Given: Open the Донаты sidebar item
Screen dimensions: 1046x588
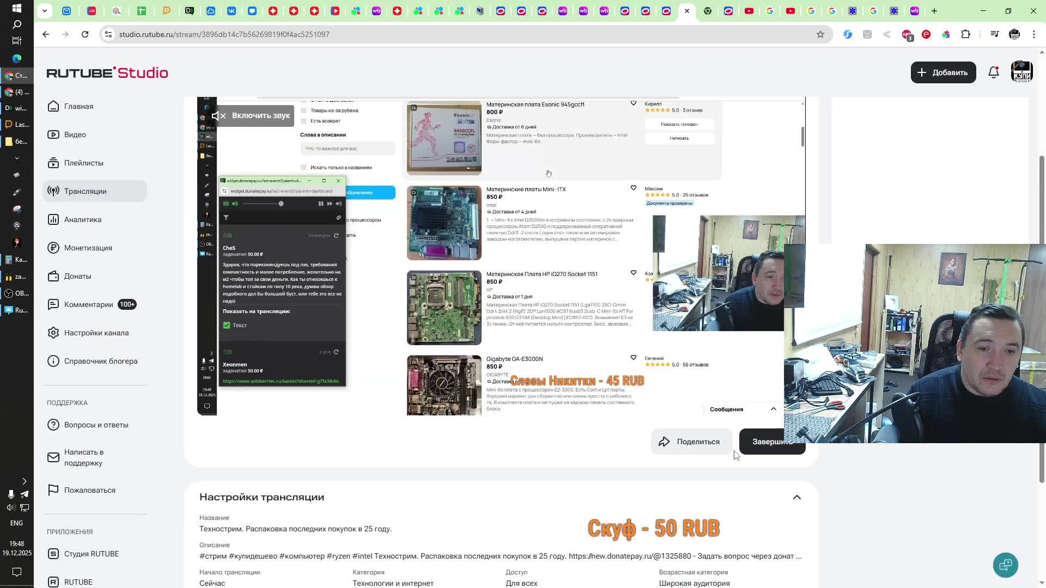Looking at the screenshot, I should tap(77, 276).
